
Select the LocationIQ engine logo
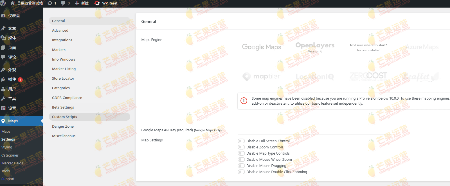315,77
